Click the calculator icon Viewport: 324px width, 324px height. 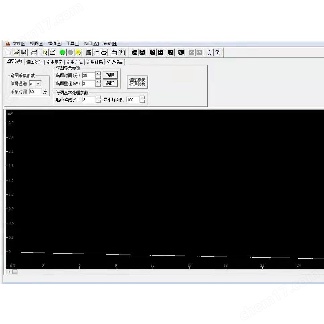(89, 52)
